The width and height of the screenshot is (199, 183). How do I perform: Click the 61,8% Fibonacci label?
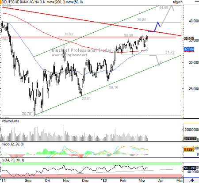click(7, 6)
